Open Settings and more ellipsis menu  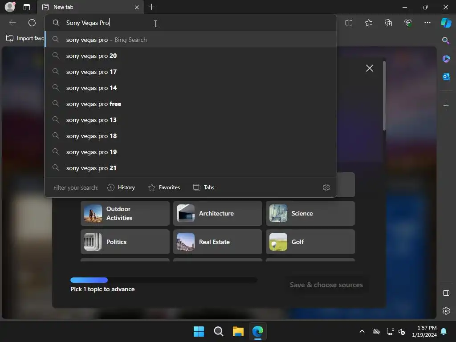click(x=427, y=23)
